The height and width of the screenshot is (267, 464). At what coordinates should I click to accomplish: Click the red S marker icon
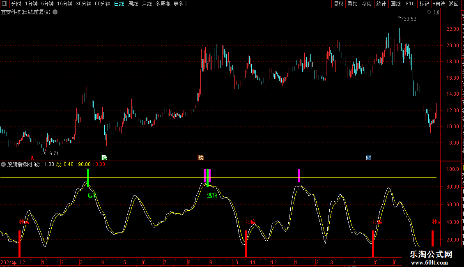click(x=32, y=158)
